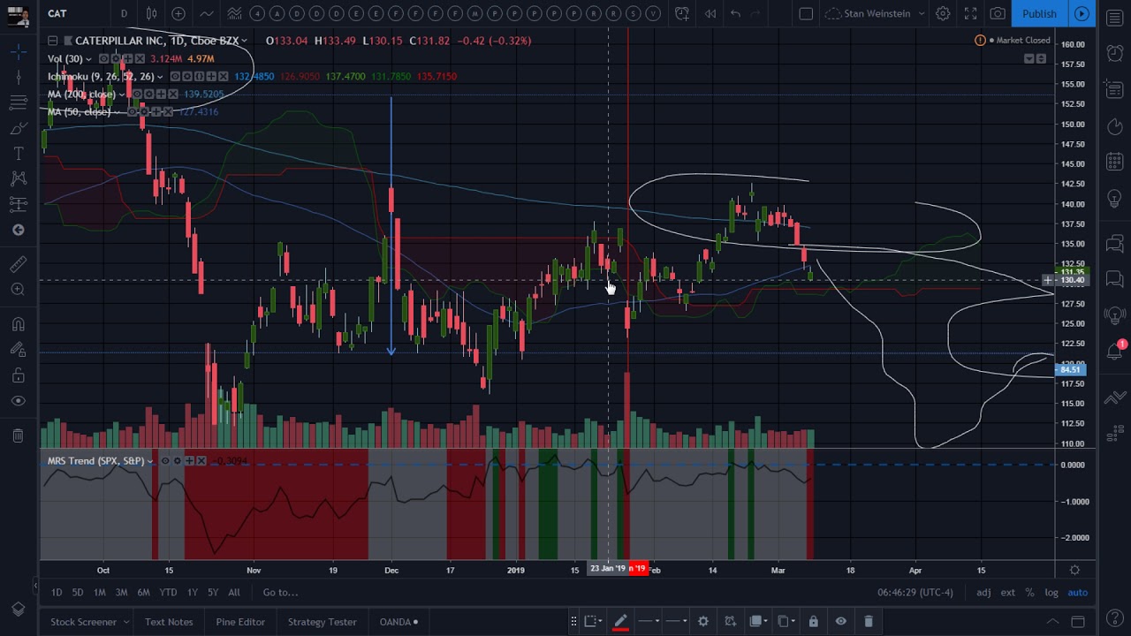The width and height of the screenshot is (1131, 636).
Task: Open the notifications bell with red badge
Action: pos(1115,351)
